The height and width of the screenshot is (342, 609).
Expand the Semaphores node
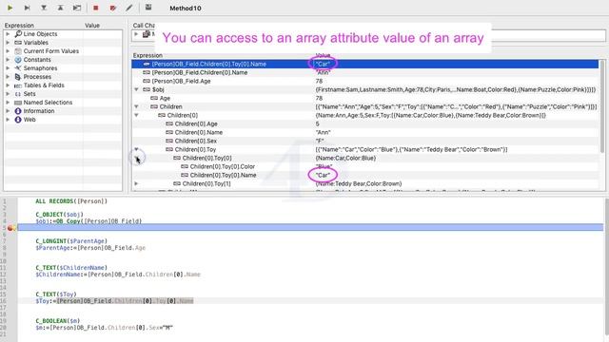[x=8, y=68]
